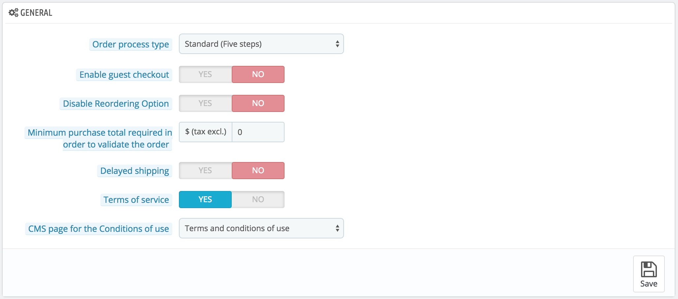Set Delayed shipping to YES
Viewport: 678px width, 299px height.
click(x=205, y=171)
